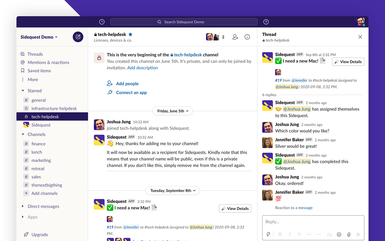Toggle strikethrough formatting in reply box

(x=299, y=234)
